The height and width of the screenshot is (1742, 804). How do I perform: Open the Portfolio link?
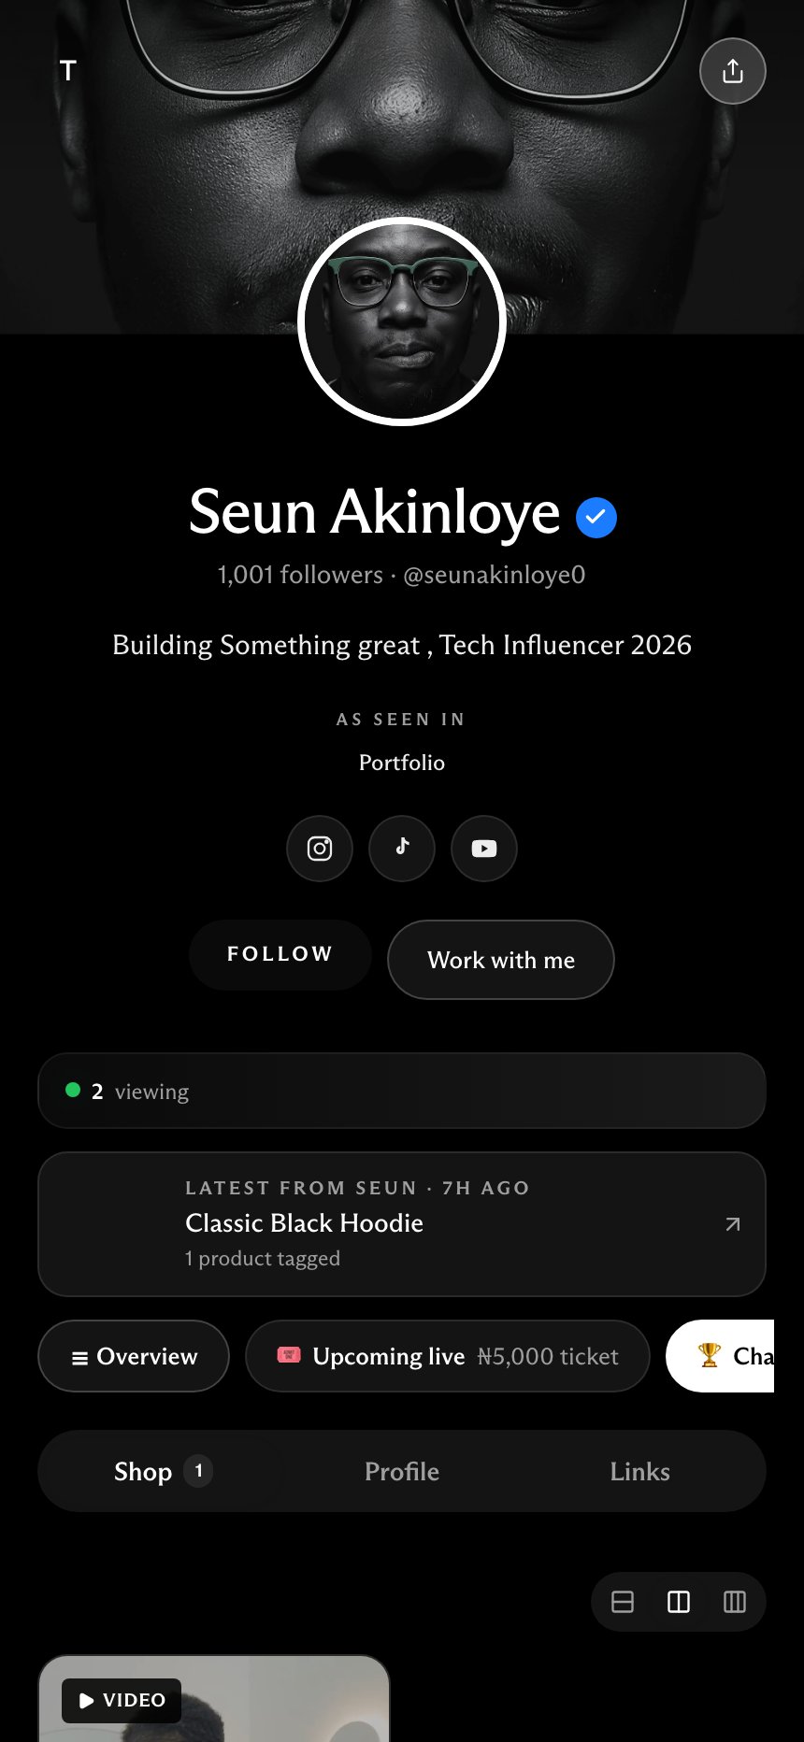click(402, 763)
